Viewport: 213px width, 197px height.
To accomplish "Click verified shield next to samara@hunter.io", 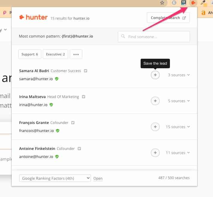I will [57, 79].
